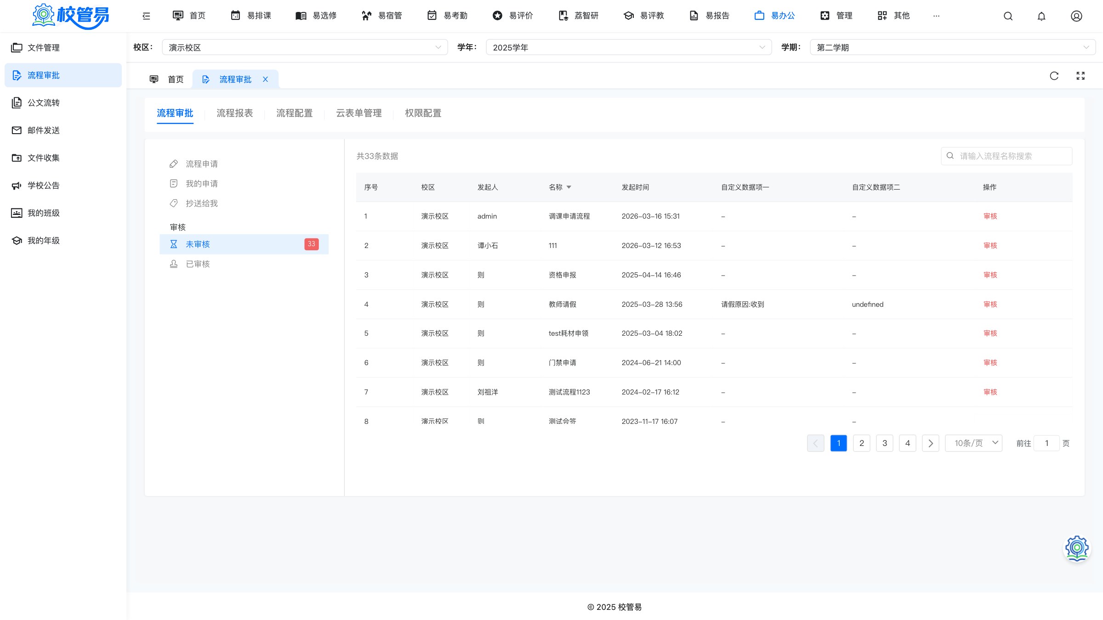The image size is (1103, 620).
Task: Go to pagination page 4
Action: (x=908, y=443)
